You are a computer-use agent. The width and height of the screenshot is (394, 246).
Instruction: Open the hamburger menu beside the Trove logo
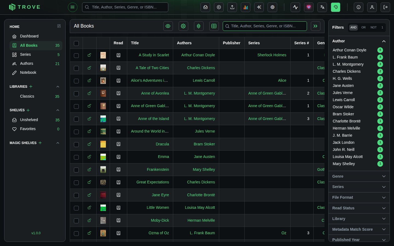[x=73, y=7]
